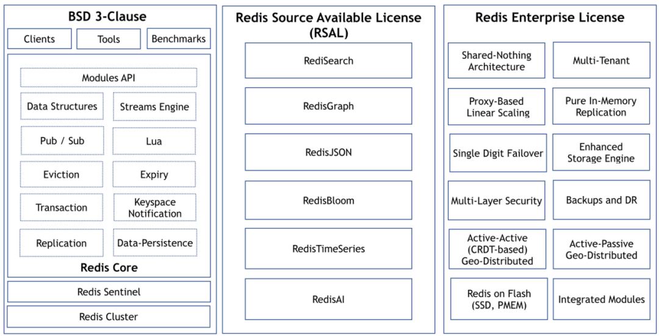Select the Keyspace Notification box
Image resolution: width=659 pixels, height=336 pixels.
[154, 207]
